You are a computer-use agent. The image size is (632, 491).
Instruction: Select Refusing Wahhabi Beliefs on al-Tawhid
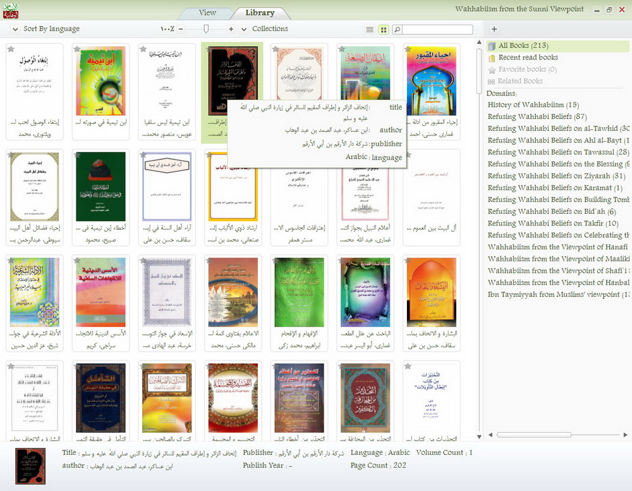(558, 128)
